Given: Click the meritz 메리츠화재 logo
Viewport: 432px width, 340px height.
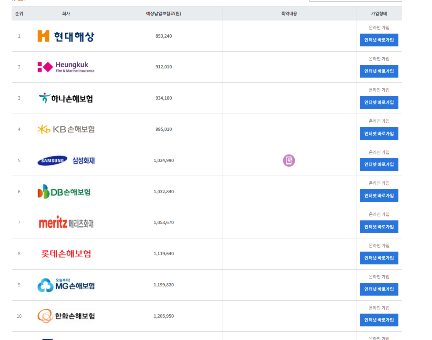Looking at the screenshot, I should 66,222.
